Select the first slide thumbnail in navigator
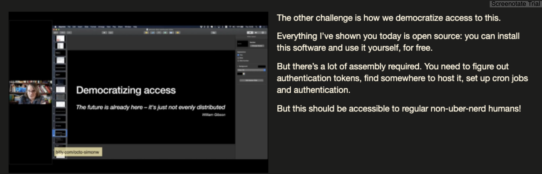 (60, 39)
